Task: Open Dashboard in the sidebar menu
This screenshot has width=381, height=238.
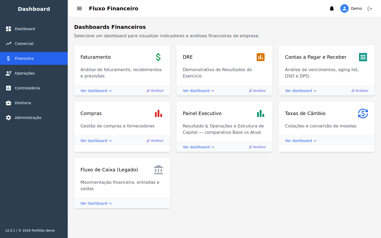Action: [34, 29]
